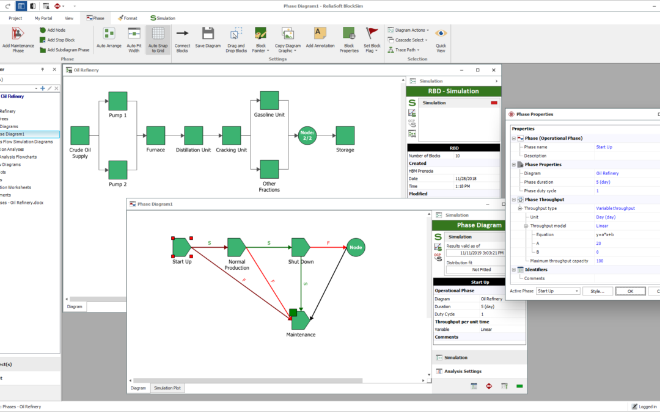This screenshot has width=660, height=412.
Task: Click the plus add icon in project panel
Action: [43, 89]
